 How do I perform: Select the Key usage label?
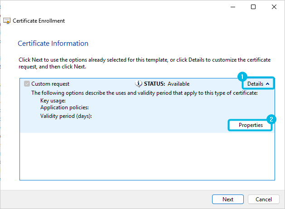pyautogui.click(x=53, y=101)
